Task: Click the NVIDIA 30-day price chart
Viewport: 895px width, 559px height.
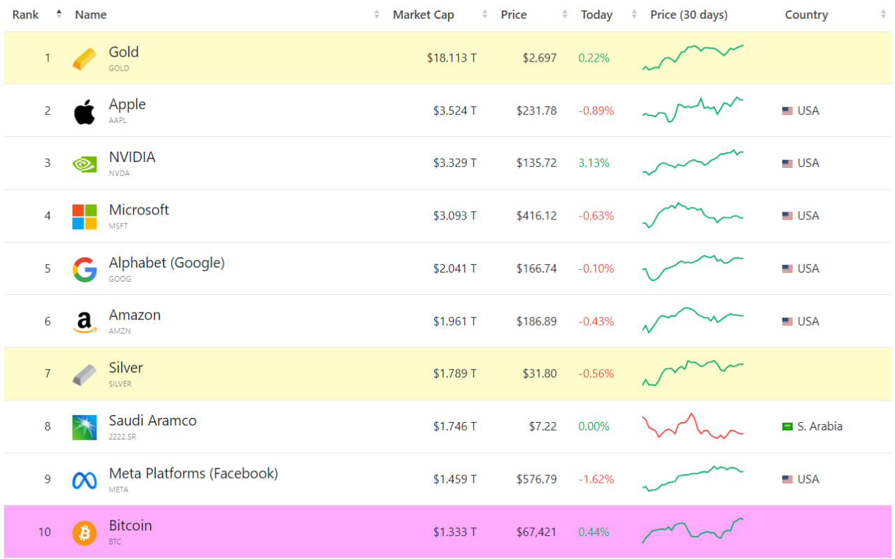Action: [693, 163]
